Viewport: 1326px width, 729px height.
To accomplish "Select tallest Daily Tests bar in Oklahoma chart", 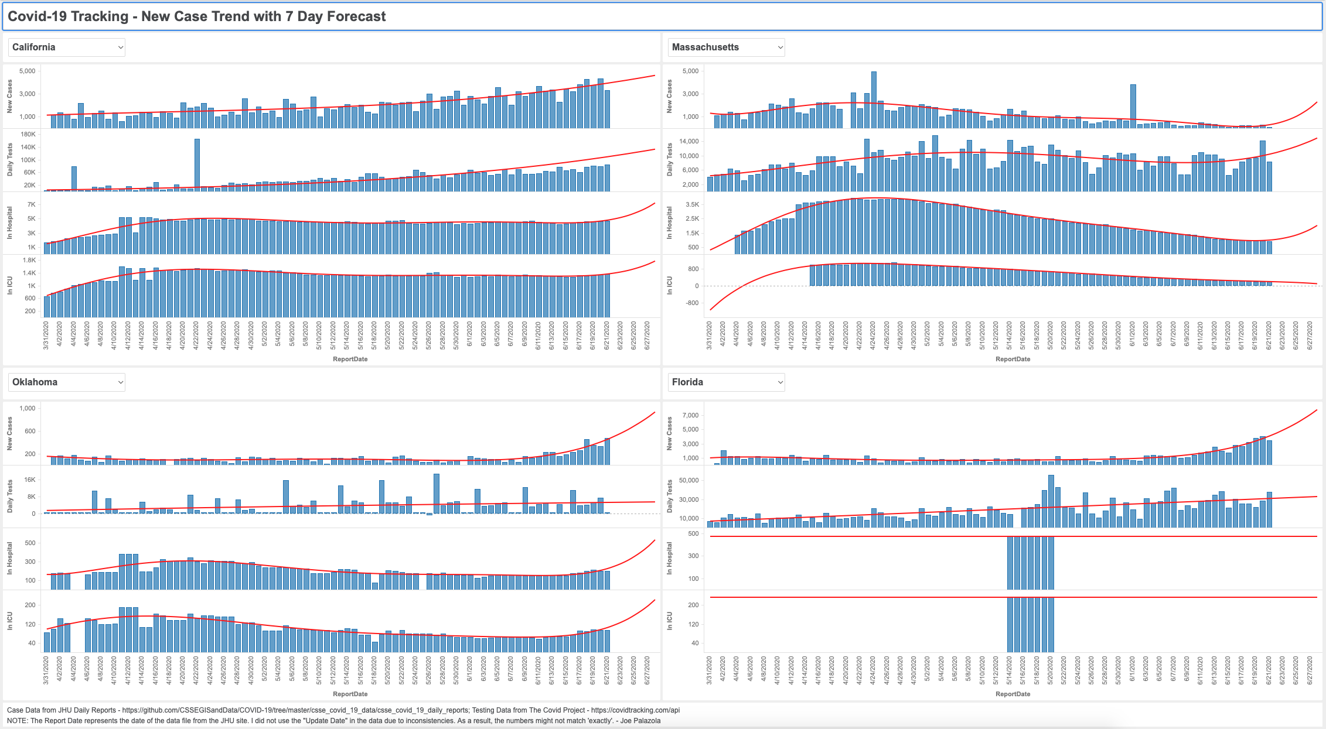I will coord(437,494).
